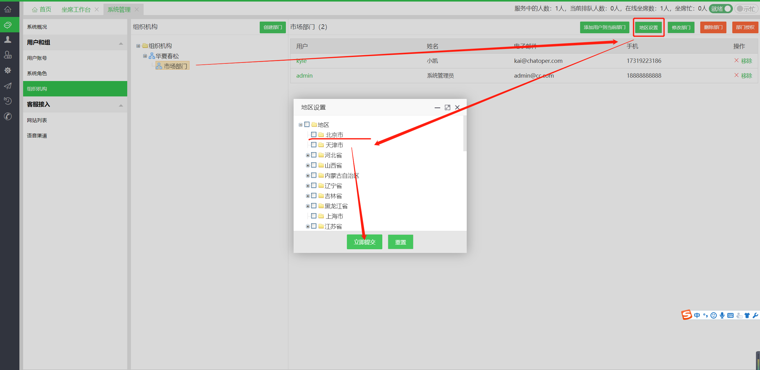Image resolution: width=760 pixels, height=370 pixels.
Task: Open the 系统角色 menu item
Action: tap(75, 73)
